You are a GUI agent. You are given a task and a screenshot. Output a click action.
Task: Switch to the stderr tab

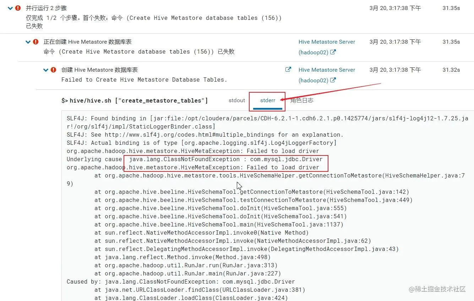(268, 100)
